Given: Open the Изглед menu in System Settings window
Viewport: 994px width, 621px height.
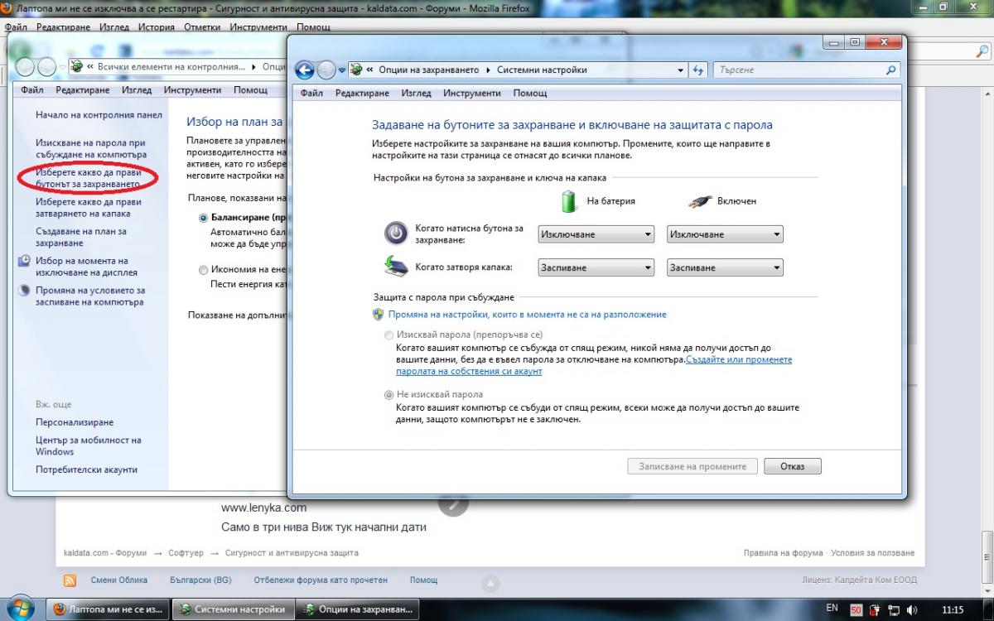Looking at the screenshot, I should [x=416, y=94].
